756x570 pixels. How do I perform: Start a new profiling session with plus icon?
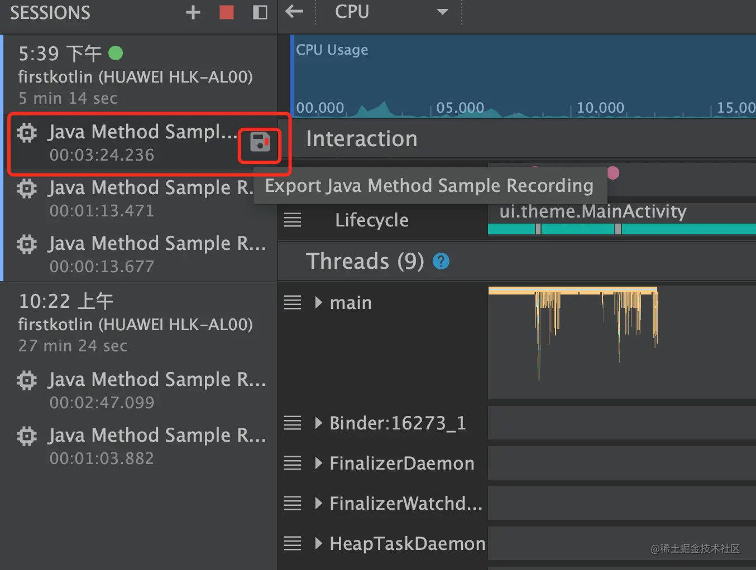(x=193, y=12)
